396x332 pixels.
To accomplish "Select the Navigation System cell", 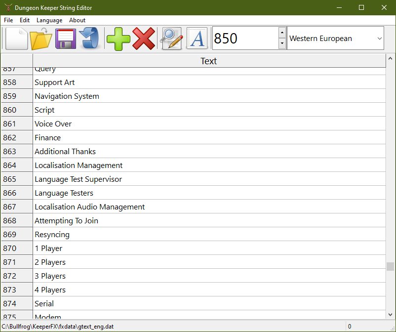I will click(209, 96).
